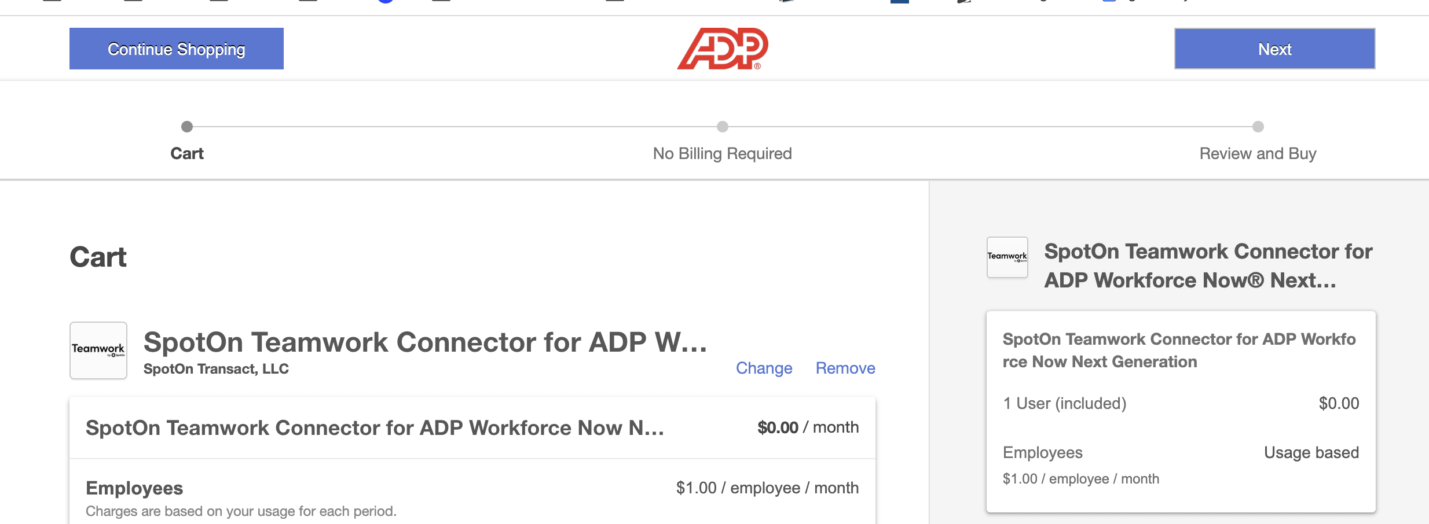The image size is (1429, 524).
Task: Click the SpotOn Transact, LLC vendor name
Action: [216, 369]
